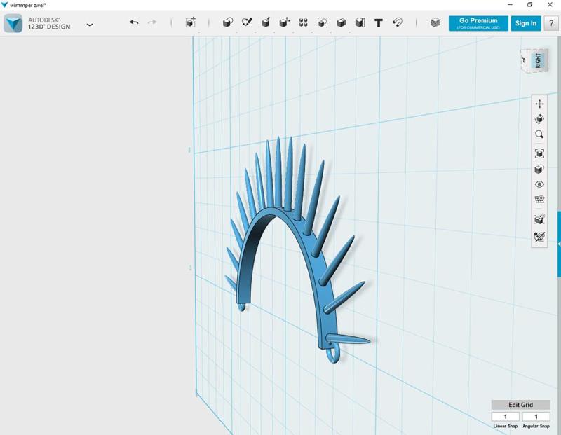Screen dimensions: 561x435
Task: Open the Primitives tool in toolbar
Action: click(228, 22)
